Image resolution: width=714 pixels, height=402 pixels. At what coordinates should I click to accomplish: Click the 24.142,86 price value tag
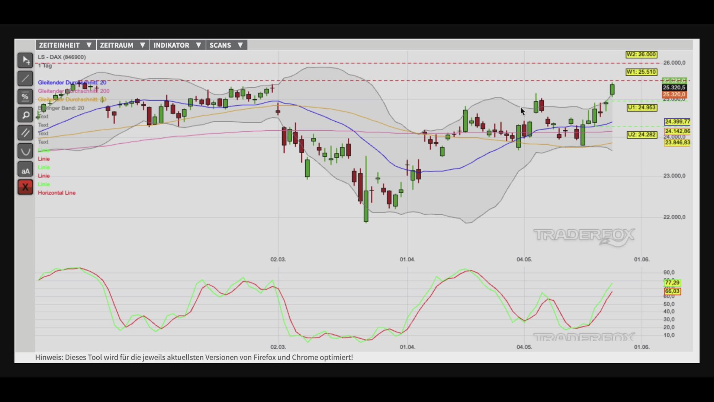tap(677, 131)
